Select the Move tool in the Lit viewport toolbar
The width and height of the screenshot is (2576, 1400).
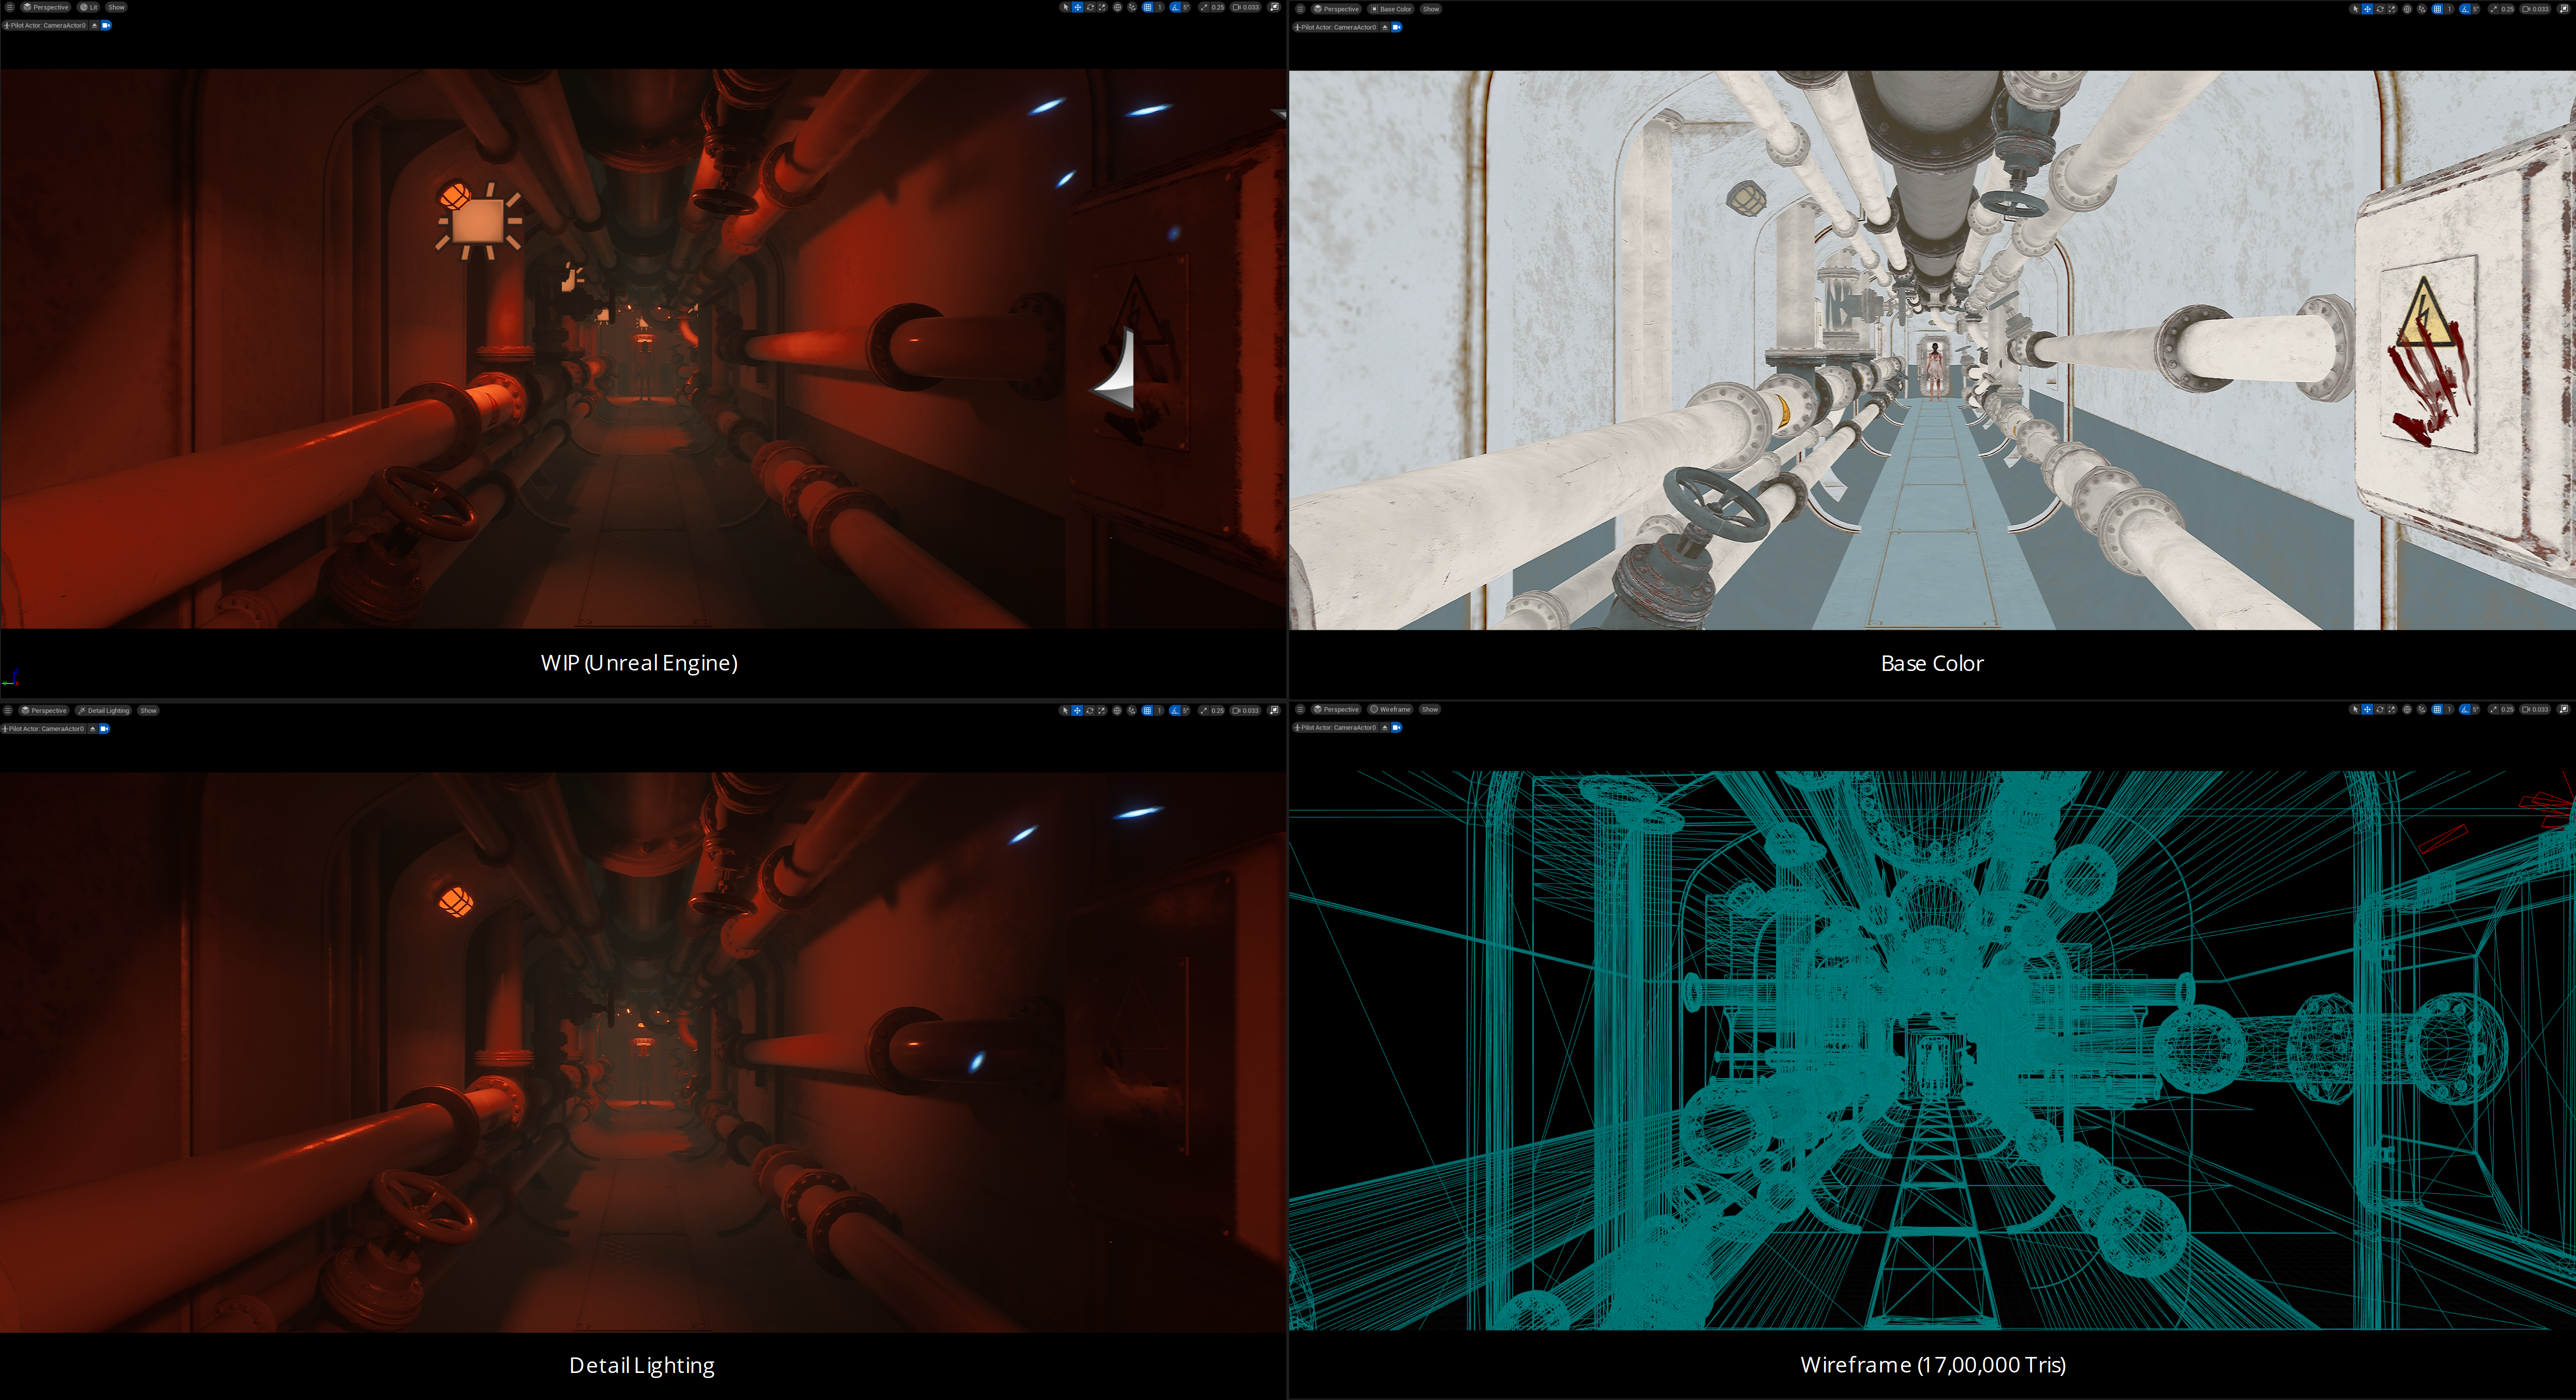1078,7
